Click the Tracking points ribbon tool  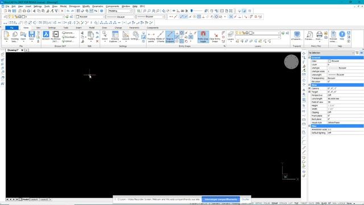coord(151,36)
